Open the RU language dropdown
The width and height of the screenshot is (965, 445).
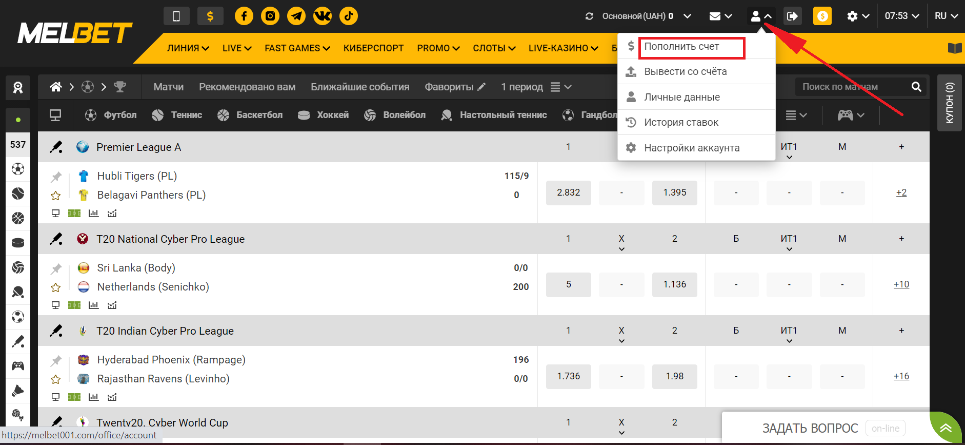click(946, 16)
